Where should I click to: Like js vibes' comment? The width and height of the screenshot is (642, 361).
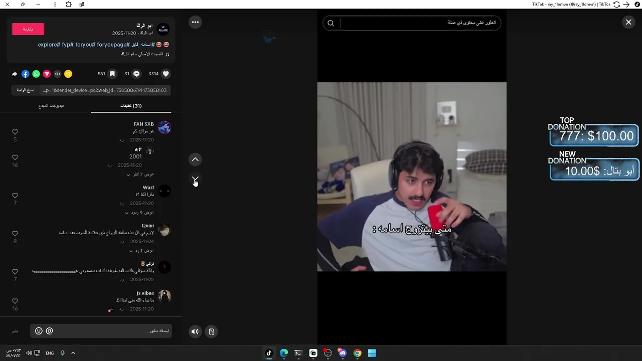15,301
